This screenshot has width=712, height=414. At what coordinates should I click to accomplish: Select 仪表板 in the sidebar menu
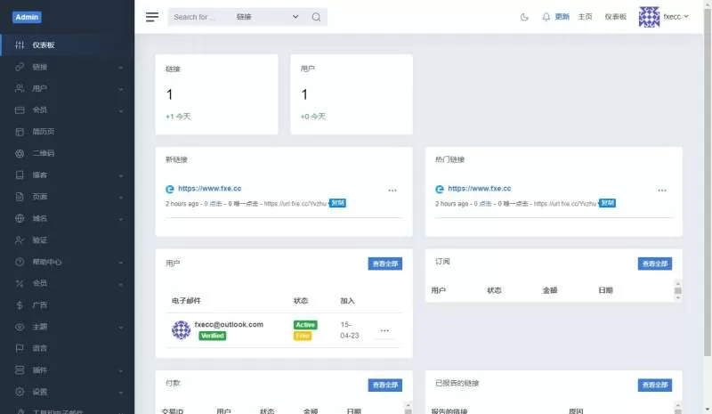[x=68, y=45]
